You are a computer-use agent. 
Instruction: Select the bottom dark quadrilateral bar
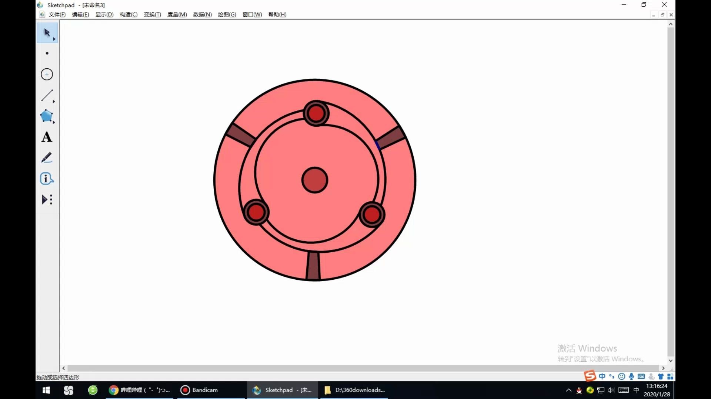313,265
